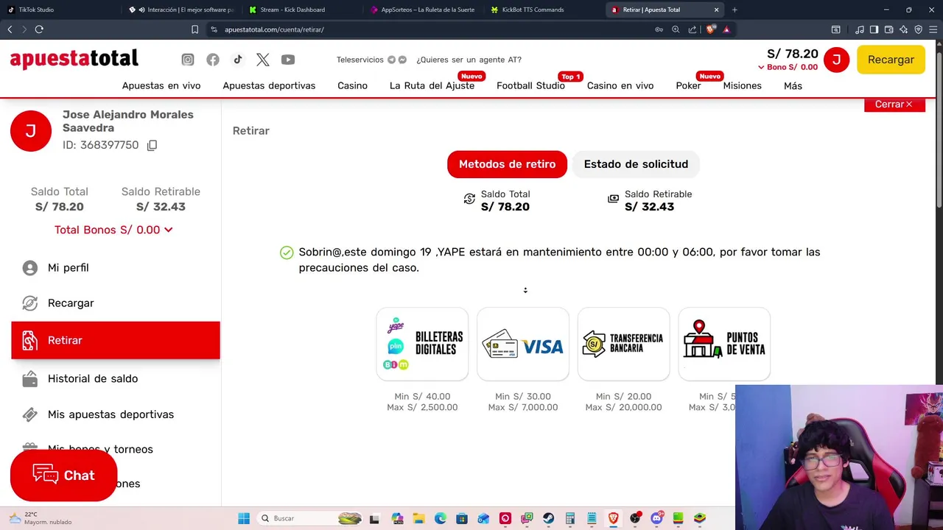Go to apuestatotal logo home

click(x=74, y=59)
